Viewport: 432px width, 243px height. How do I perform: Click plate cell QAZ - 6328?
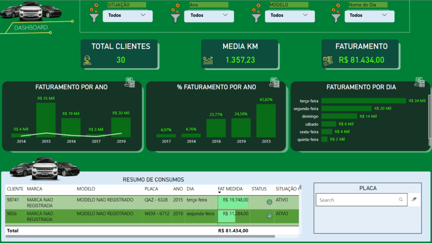pos(156,199)
